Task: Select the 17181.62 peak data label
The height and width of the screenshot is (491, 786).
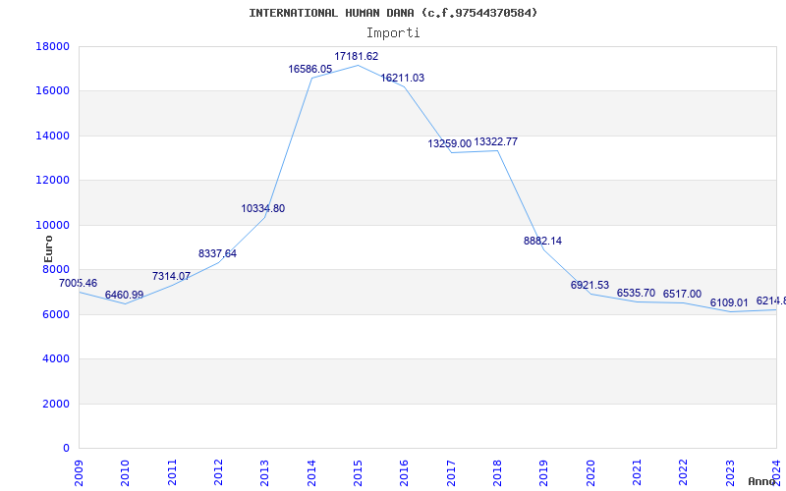Action: [357, 56]
